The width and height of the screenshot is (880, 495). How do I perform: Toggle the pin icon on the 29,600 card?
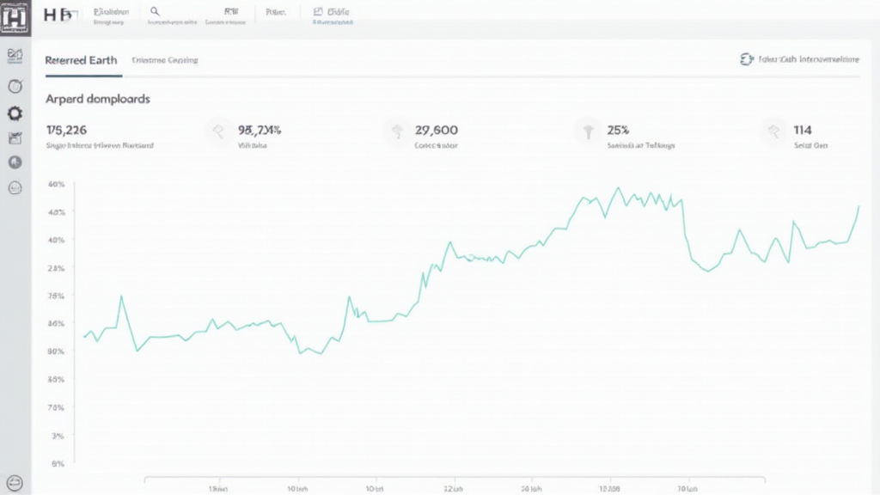coord(397,130)
